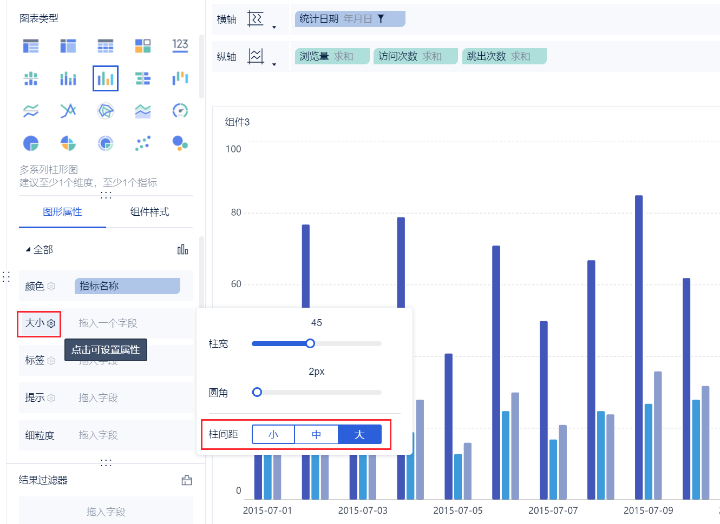Choose the stacked column chart icon
The width and height of the screenshot is (720, 524).
click(68, 78)
